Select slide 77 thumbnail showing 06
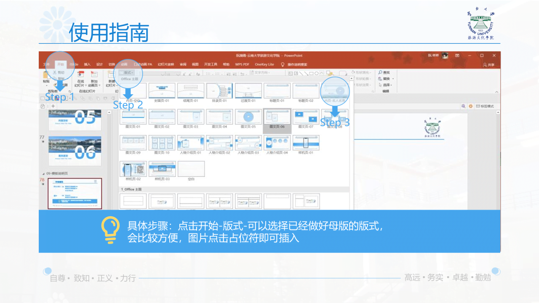 (75, 151)
